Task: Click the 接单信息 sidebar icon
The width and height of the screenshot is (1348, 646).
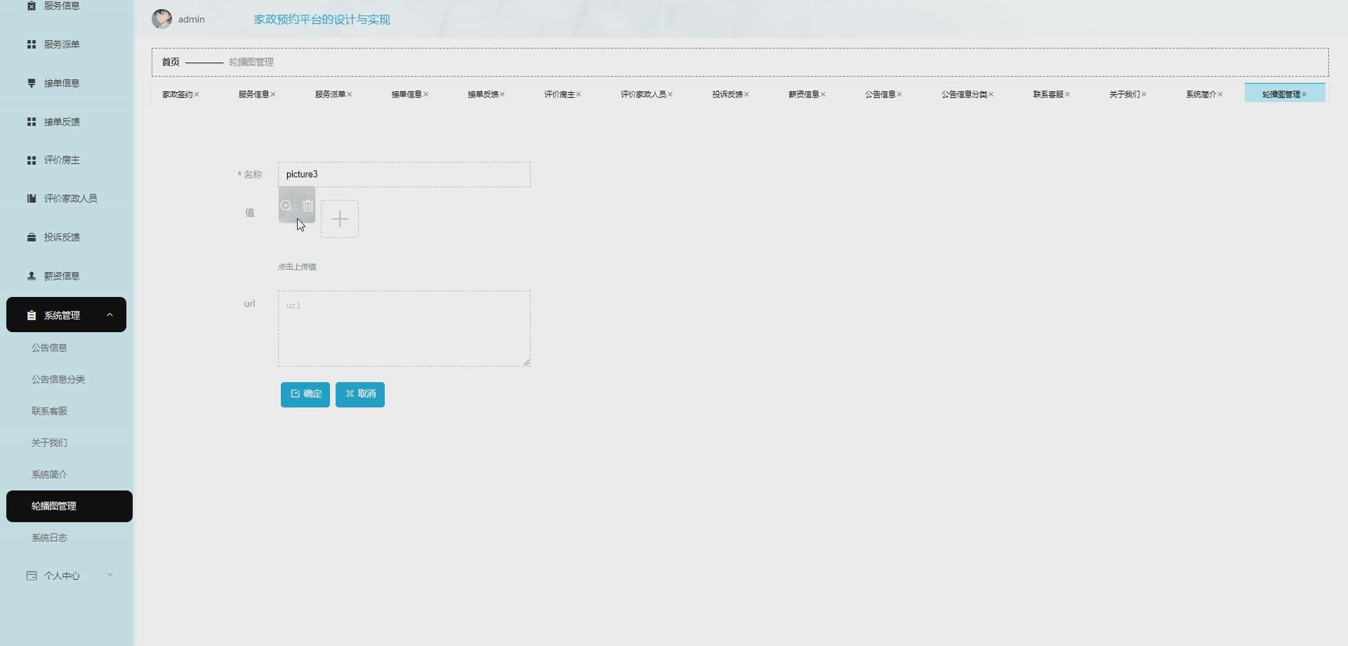Action: click(x=32, y=83)
